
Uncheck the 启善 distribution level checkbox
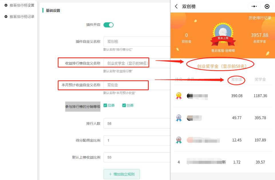point(105,105)
